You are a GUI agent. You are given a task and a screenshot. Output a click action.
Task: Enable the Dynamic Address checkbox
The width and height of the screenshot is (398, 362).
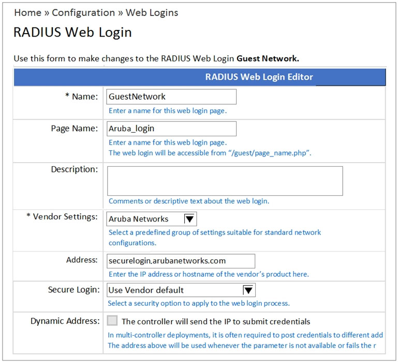(x=112, y=321)
